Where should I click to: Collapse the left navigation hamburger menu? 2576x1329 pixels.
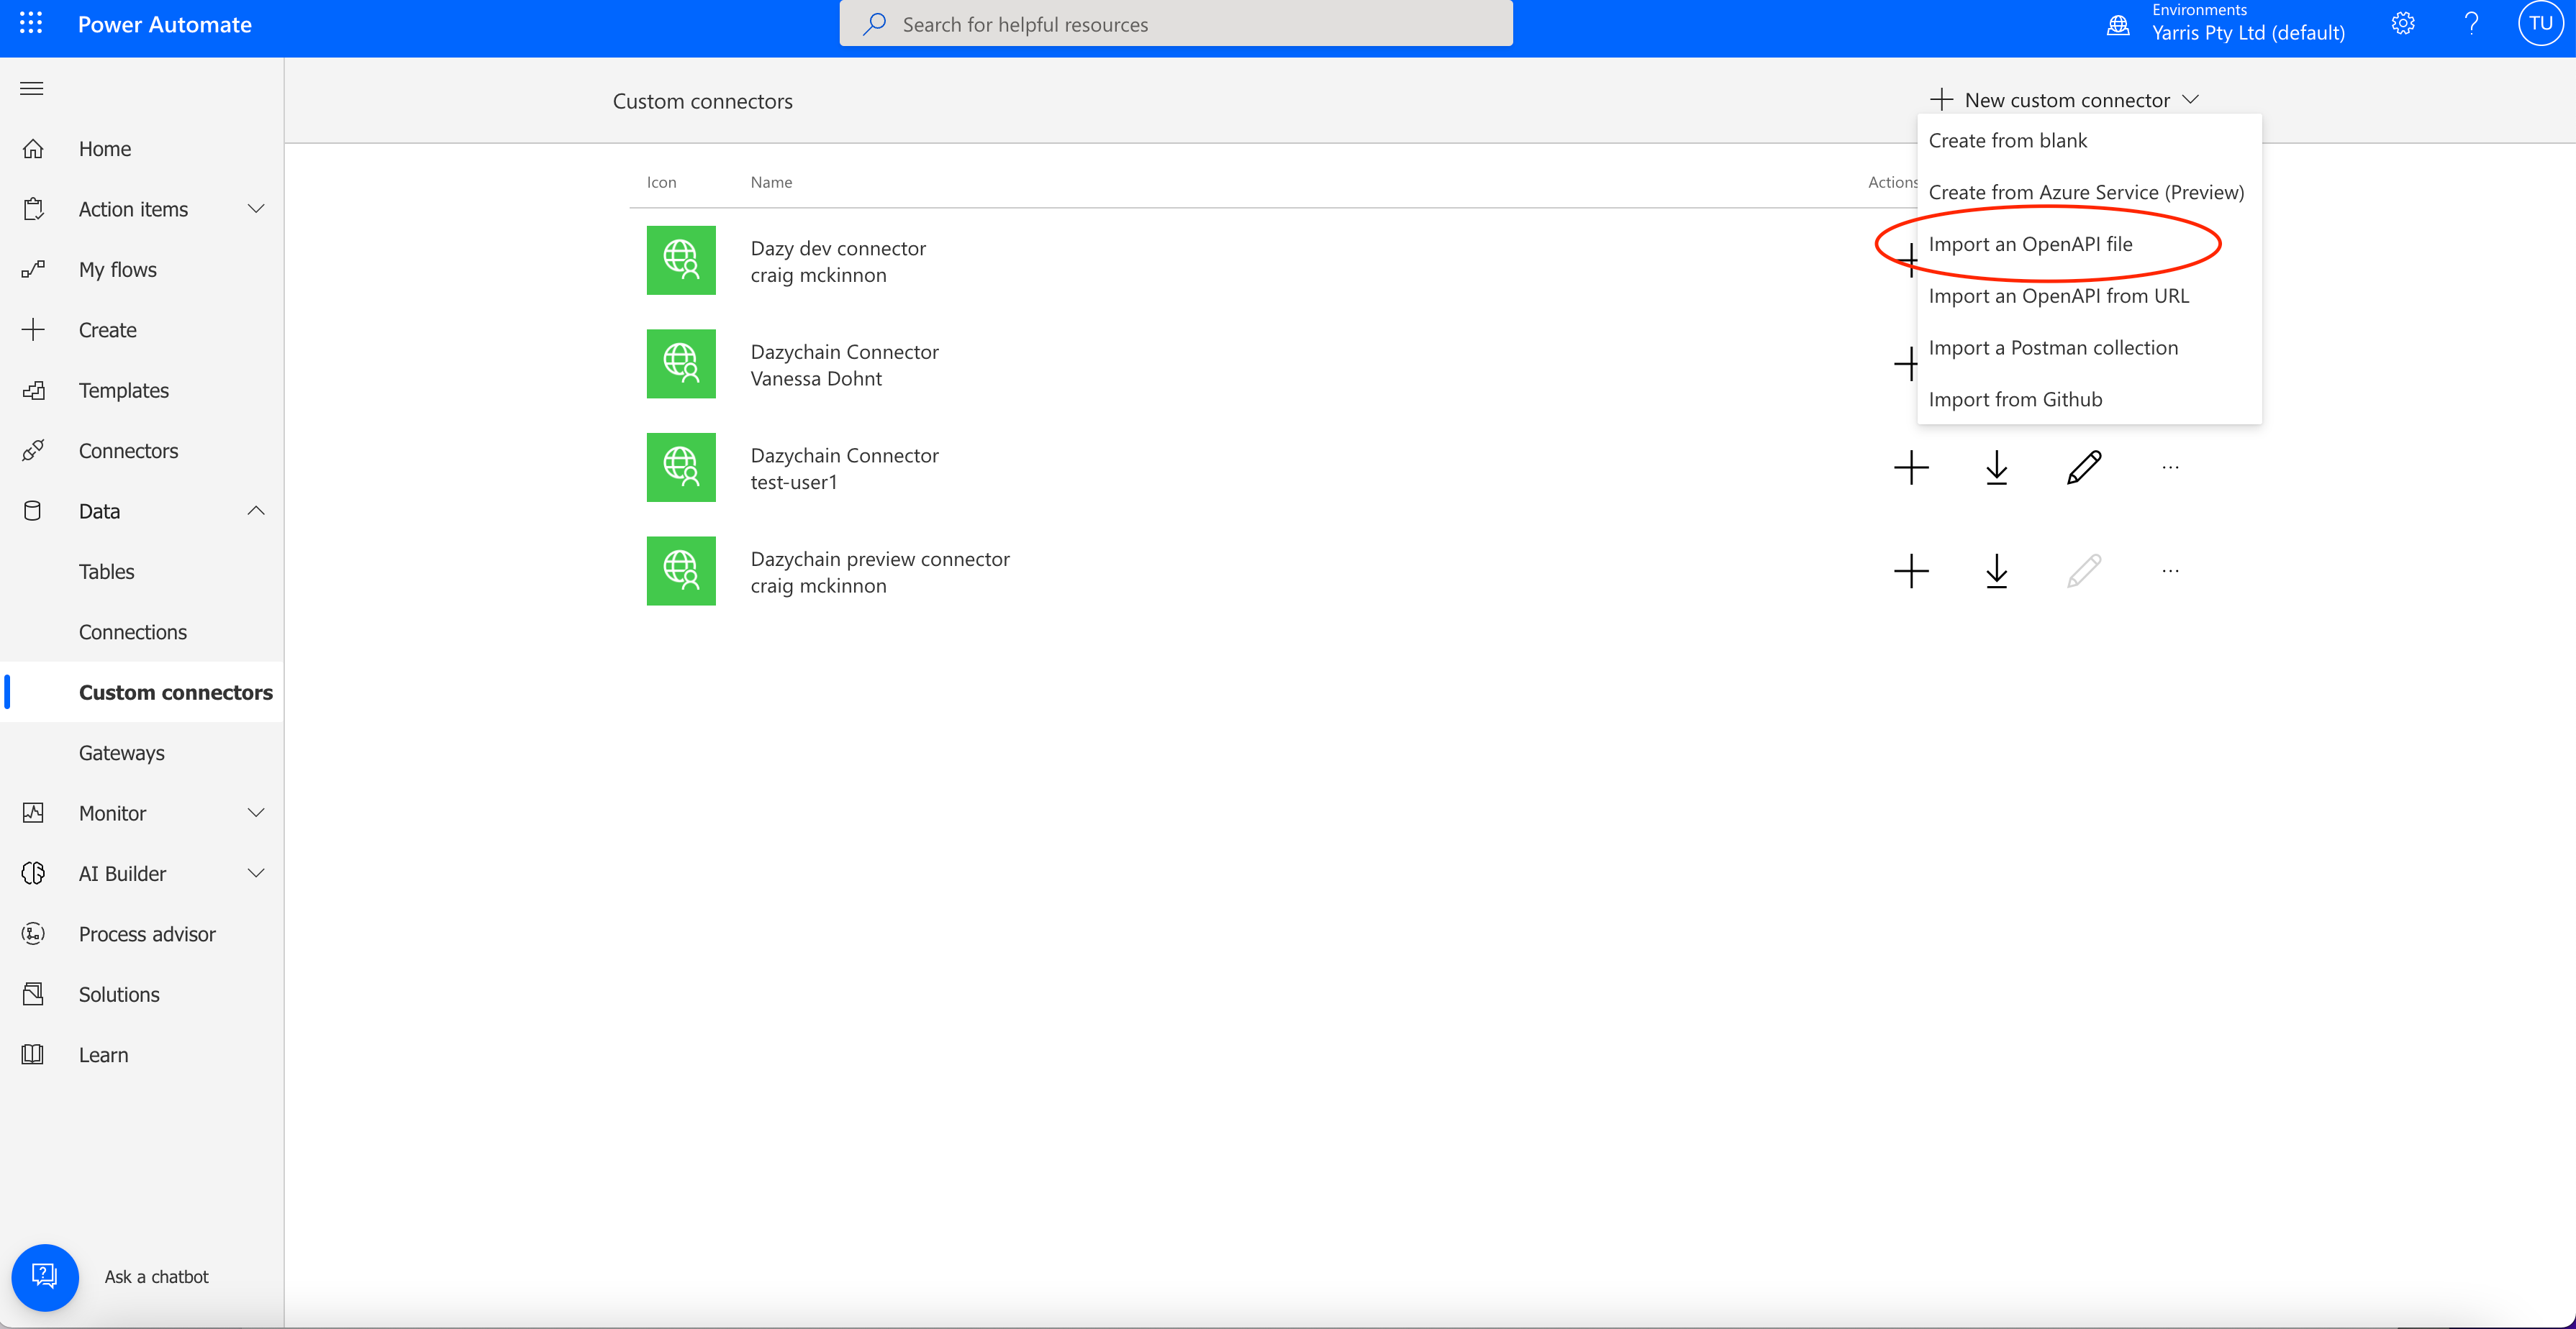click(x=32, y=89)
